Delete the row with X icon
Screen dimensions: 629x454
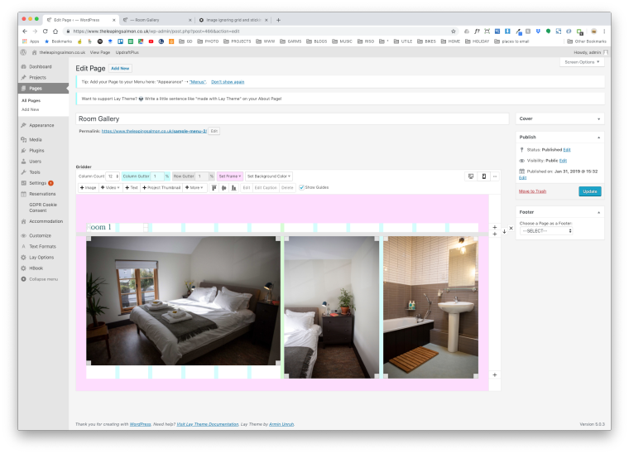pyautogui.click(x=511, y=228)
